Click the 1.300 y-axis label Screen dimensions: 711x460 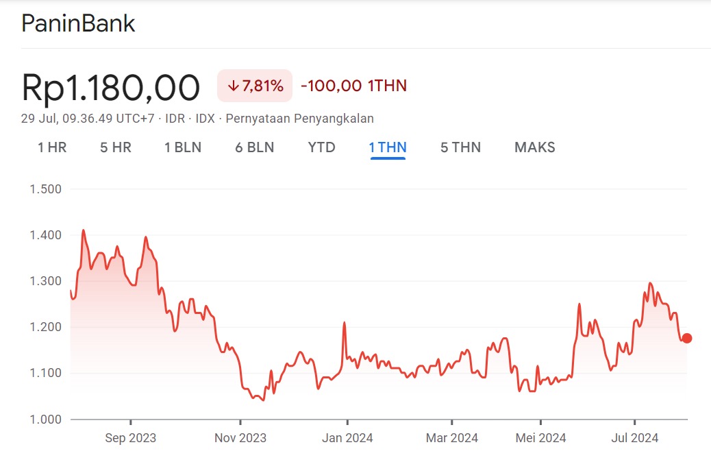(x=45, y=281)
